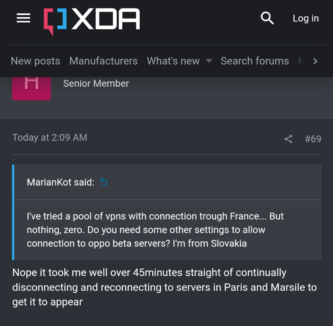
Task: Click the Senior Member user title
Action: [x=96, y=83]
